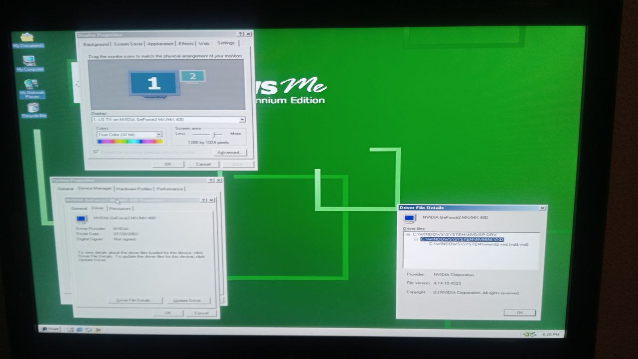This screenshot has height=359, width=638.
Task: Click Cancel in Display Properties
Action: pyautogui.click(x=203, y=164)
